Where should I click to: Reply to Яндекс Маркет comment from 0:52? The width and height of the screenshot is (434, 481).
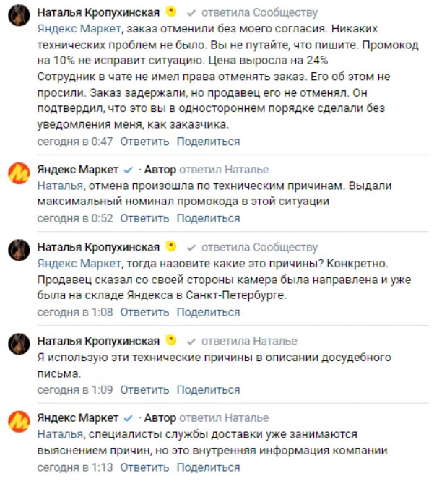144,218
